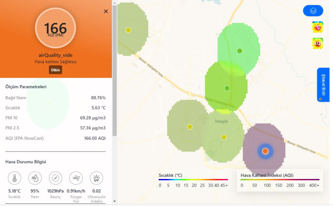Viewport: 333px width, 206px height.
Task: Toggle the AQI heatmap layer
Action: [x=317, y=43]
